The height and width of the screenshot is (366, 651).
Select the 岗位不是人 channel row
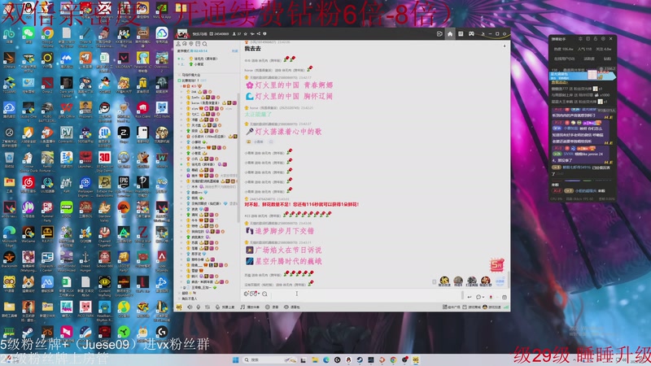pyautogui.click(x=190, y=298)
